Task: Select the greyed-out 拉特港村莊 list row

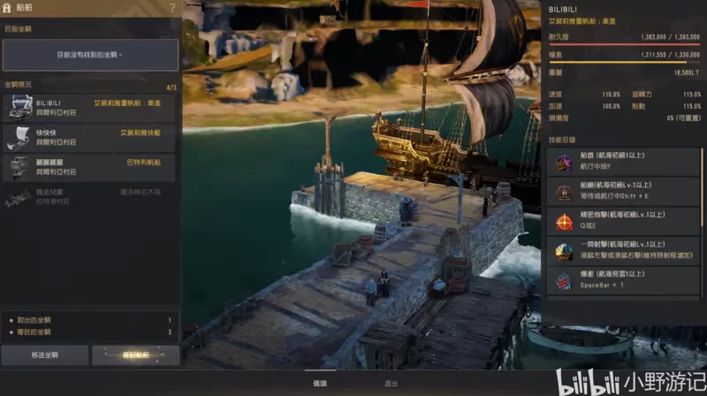Action: pyautogui.click(x=89, y=197)
